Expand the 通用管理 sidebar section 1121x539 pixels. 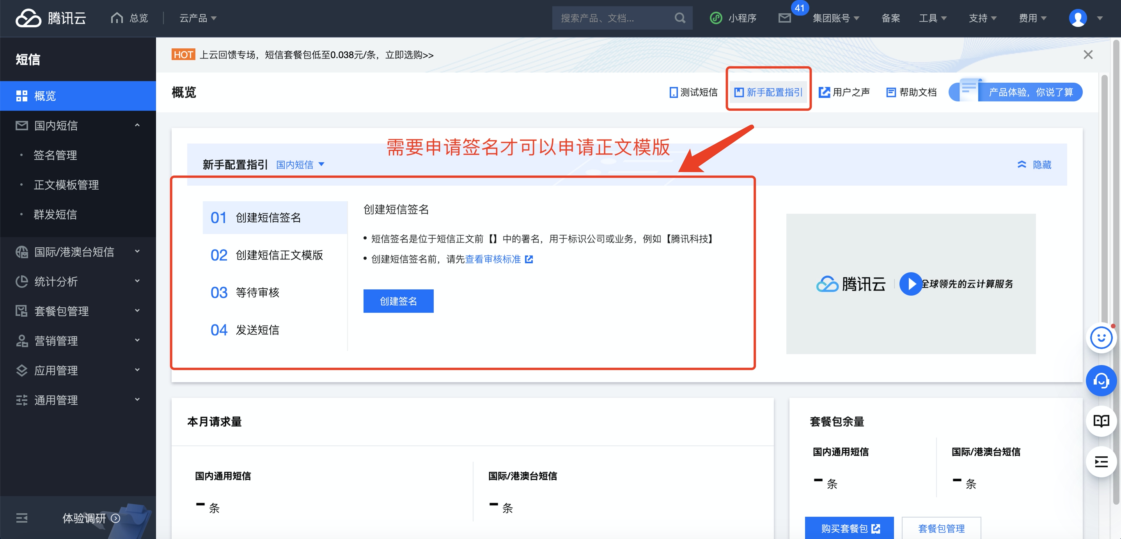click(138, 399)
